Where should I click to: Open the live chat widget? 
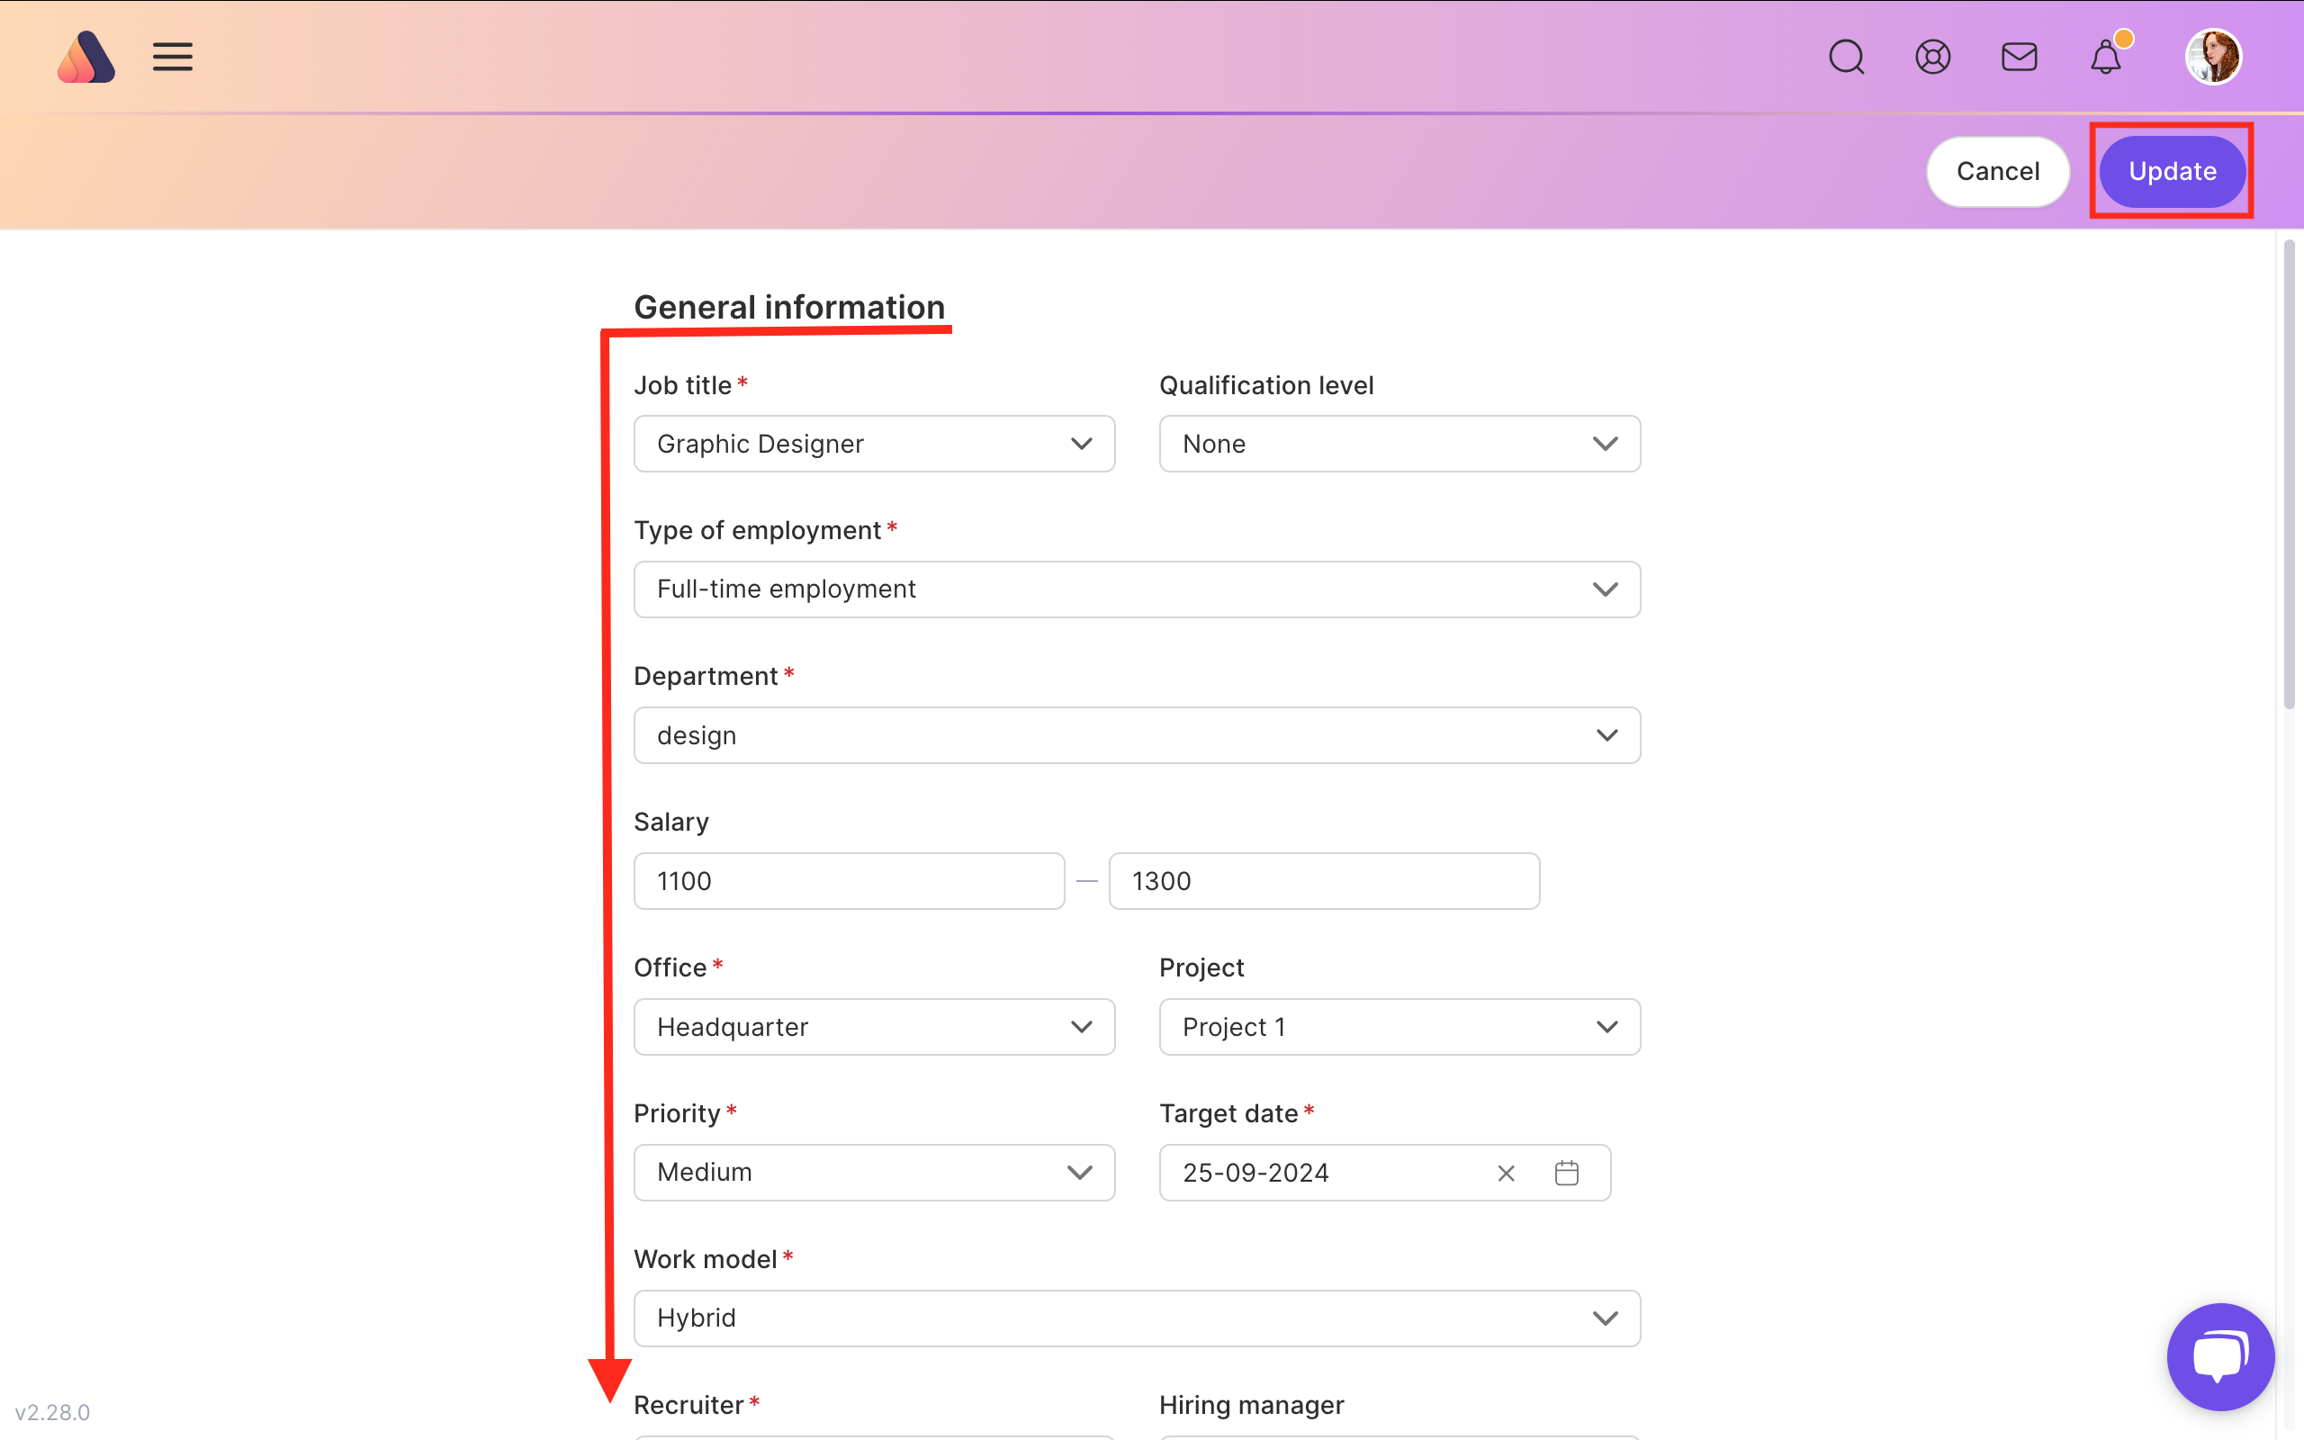[x=2220, y=1356]
